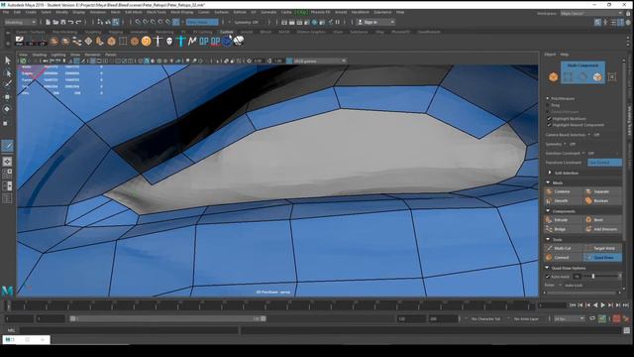Open the Edit Mesh menu
The image size is (634, 357).
(134, 12)
